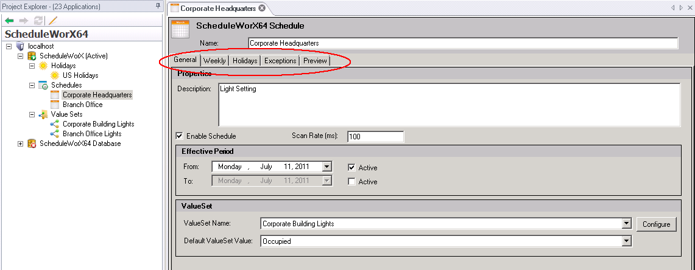Image resolution: width=695 pixels, height=270 pixels.
Task: Click the Name input field
Action: (x=463, y=43)
